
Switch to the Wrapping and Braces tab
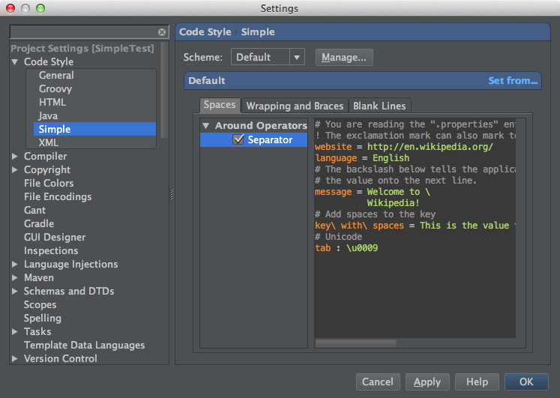click(295, 106)
